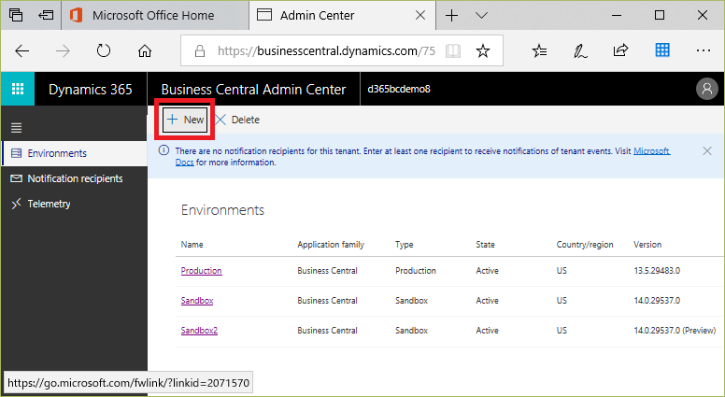The width and height of the screenshot is (725, 397).
Task: Open Notification recipients in the sidebar
Action: pyautogui.click(x=75, y=178)
